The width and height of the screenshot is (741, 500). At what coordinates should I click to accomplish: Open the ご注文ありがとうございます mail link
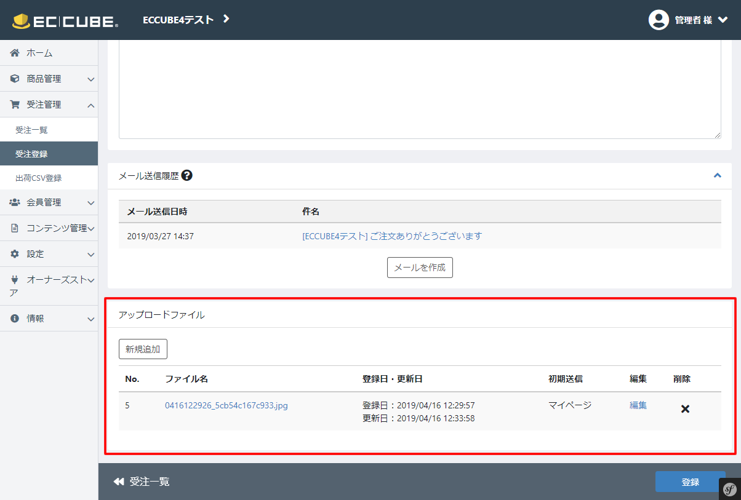pyautogui.click(x=392, y=236)
